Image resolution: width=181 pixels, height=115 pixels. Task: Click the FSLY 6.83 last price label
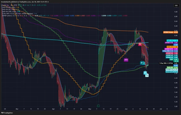coord(174,60)
